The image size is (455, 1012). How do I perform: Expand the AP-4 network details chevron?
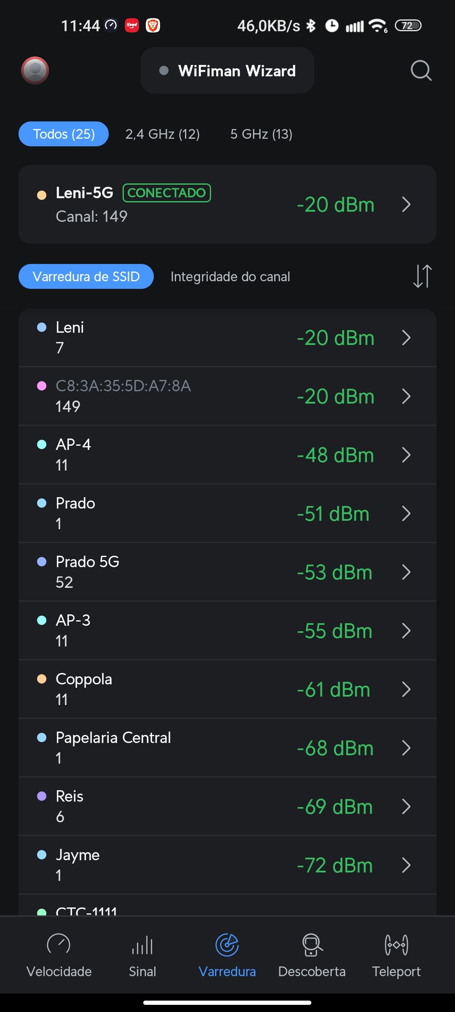click(406, 455)
